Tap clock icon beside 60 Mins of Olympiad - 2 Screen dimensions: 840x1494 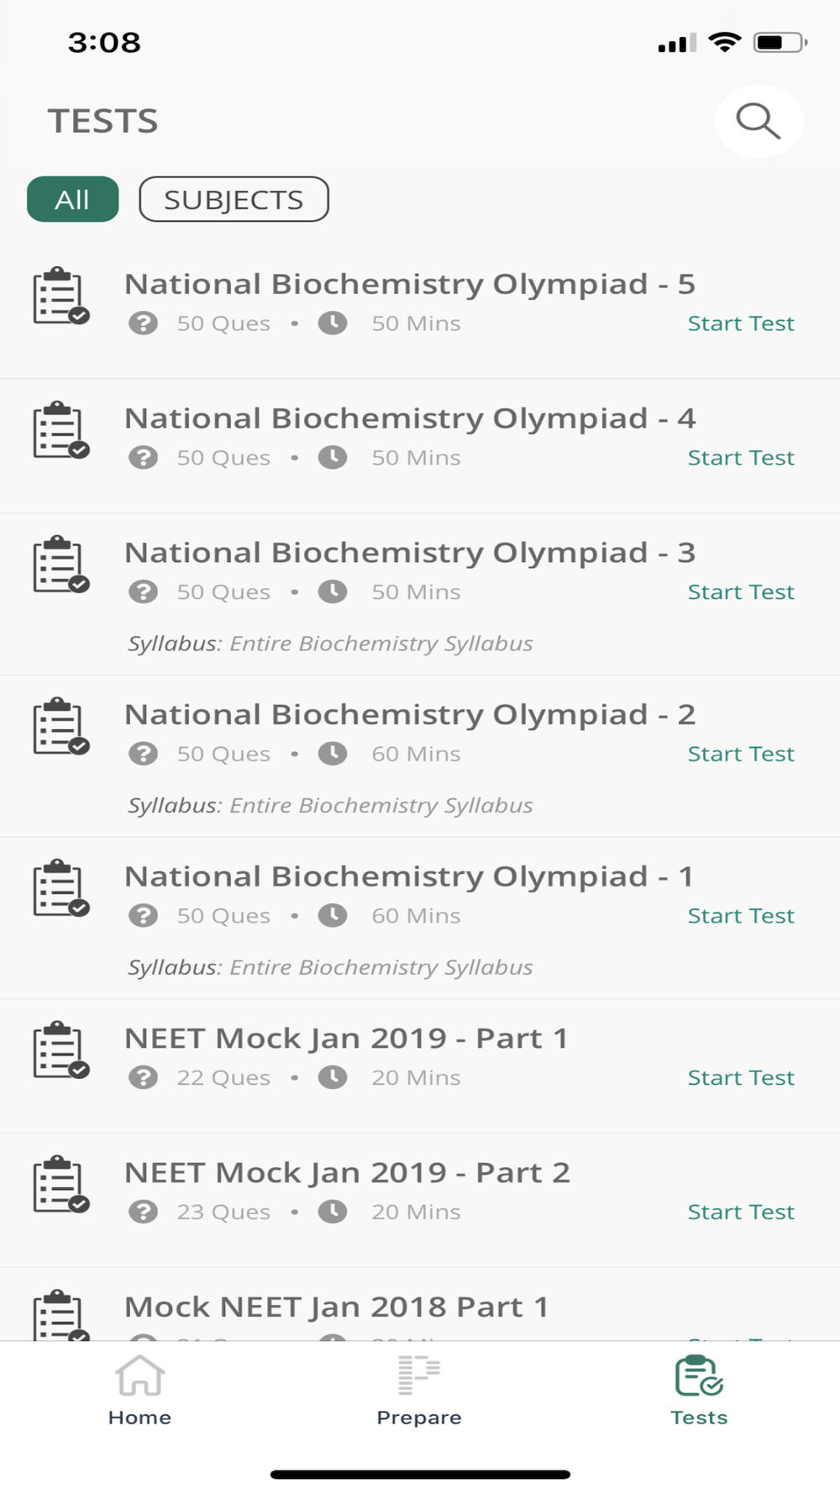(333, 754)
